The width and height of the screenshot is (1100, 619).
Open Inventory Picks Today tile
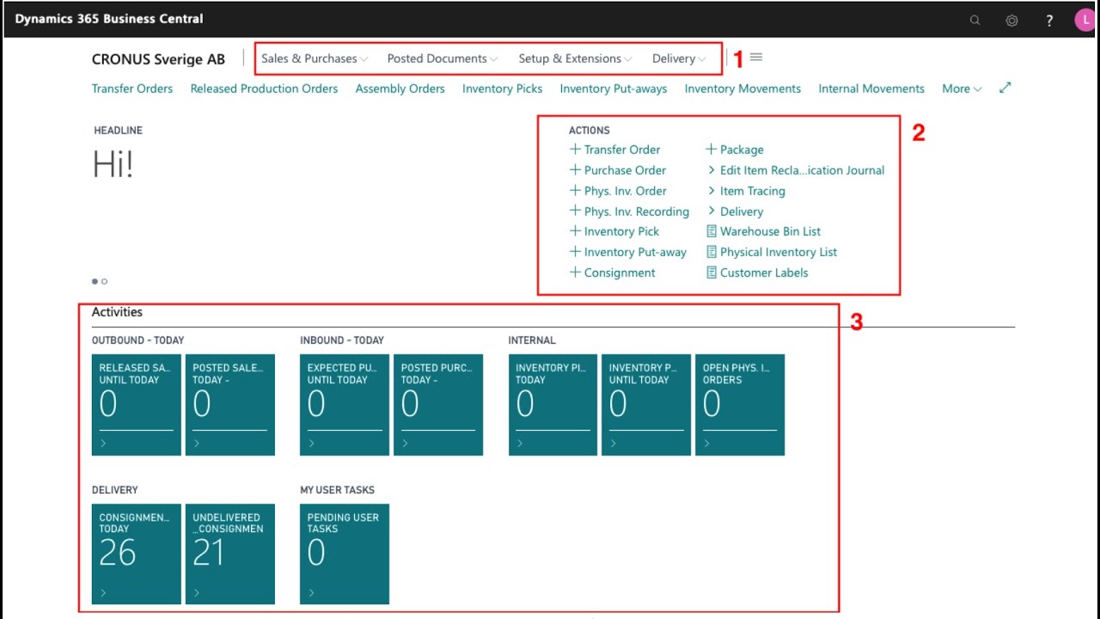553,405
